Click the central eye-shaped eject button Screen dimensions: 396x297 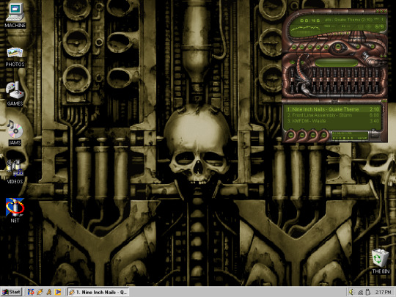coord(338,46)
